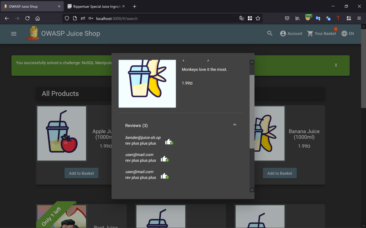Click the blue translate extension icon
Viewport: 366px width, 228px height.
point(318,18)
